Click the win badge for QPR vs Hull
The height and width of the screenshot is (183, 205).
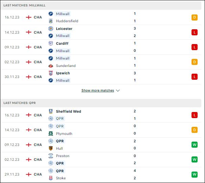tap(195, 145)
